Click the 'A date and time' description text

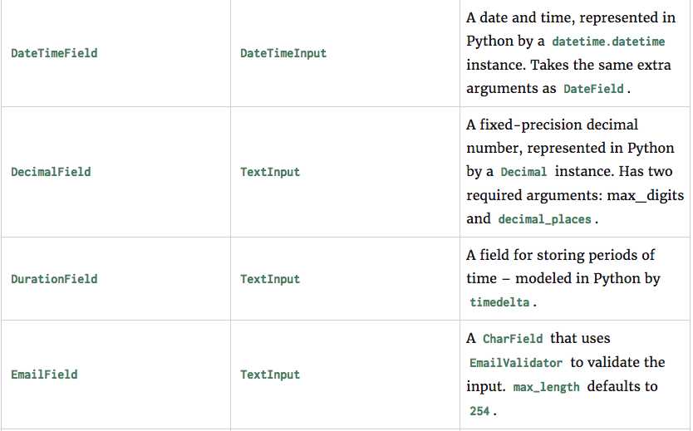point(521,17)
